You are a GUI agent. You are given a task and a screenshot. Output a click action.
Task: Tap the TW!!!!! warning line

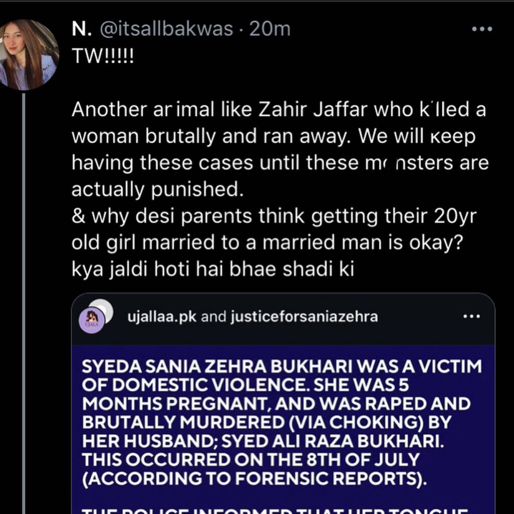point(102,56)
